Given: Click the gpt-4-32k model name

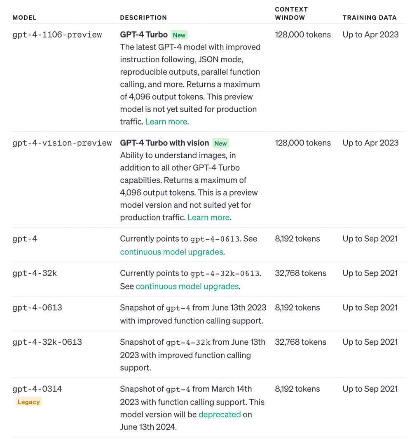Looking at the screenshot, I should [35, 273].
